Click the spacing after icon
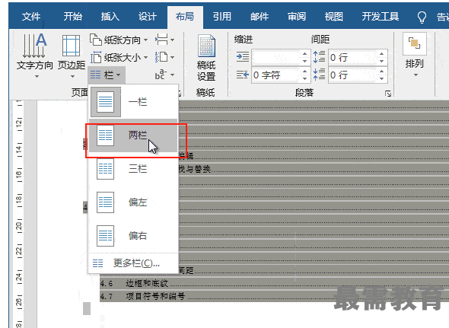Image resolution: width=449 pixels, height=328 pixels. tap(320, 75)
